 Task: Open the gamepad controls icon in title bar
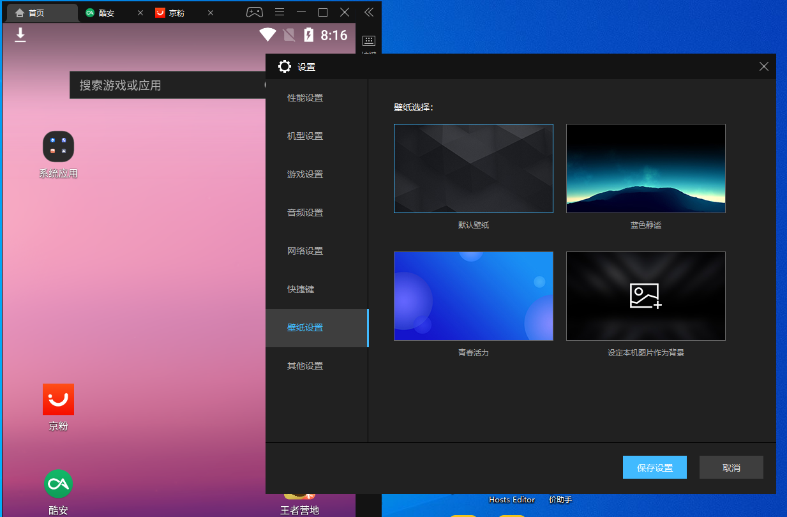254,11
